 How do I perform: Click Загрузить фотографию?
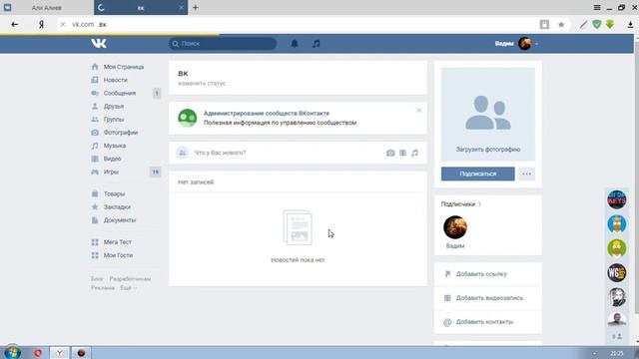pos(488,150)
